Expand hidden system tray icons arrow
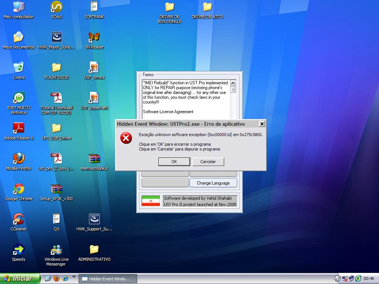The image size is (379, 284). (338, 279)
